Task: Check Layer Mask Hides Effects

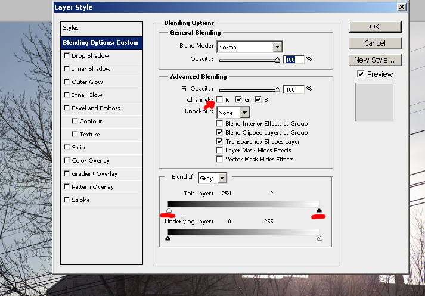Action: pos(219,150)
